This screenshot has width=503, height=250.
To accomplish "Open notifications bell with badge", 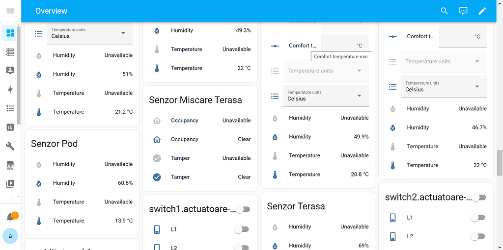I will [10, 217].
